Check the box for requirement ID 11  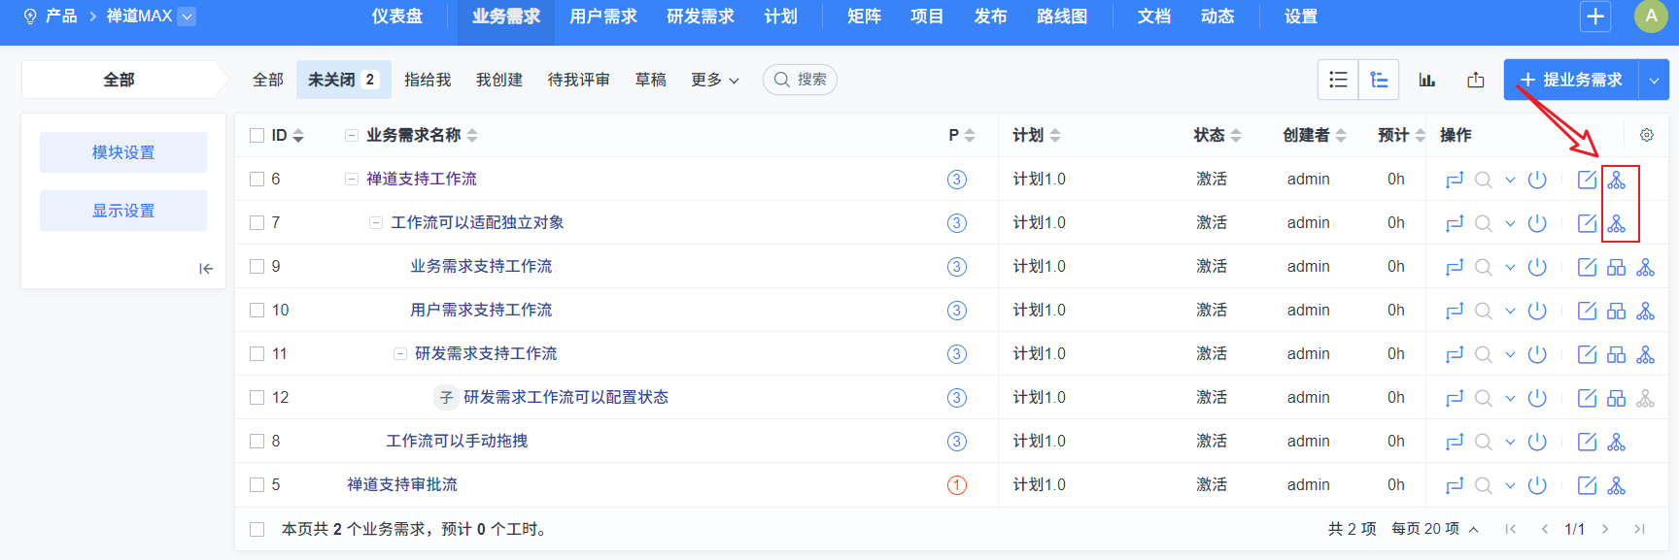[x=257, y=353]
